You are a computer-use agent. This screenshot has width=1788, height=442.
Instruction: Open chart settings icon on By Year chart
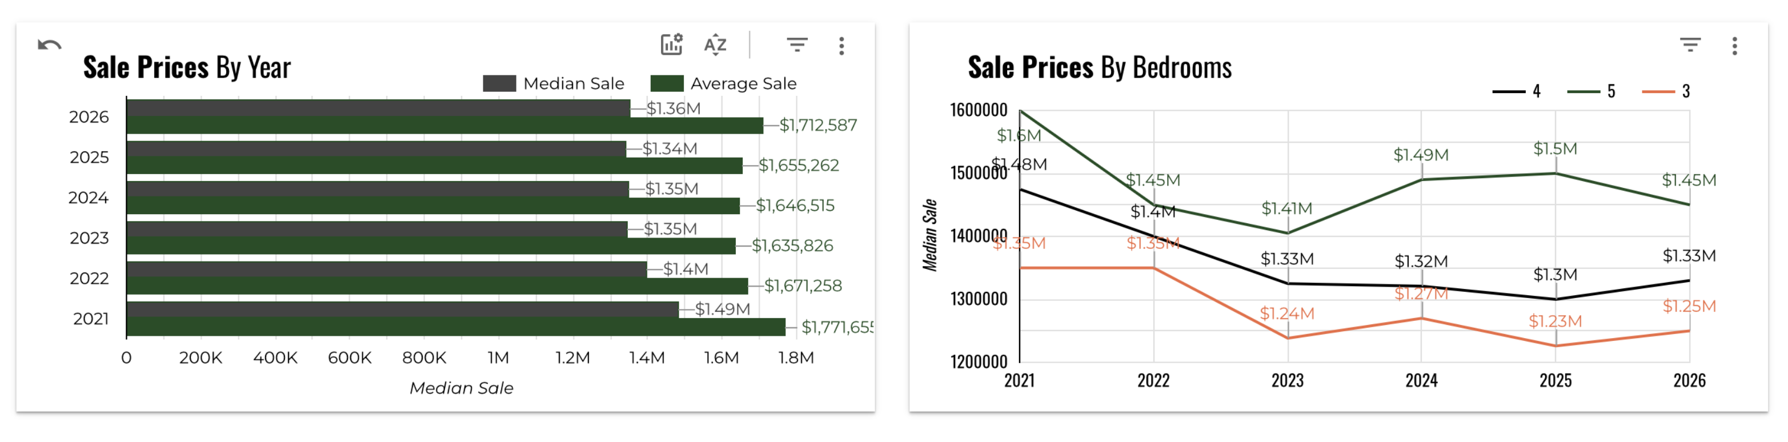(671, 45)
